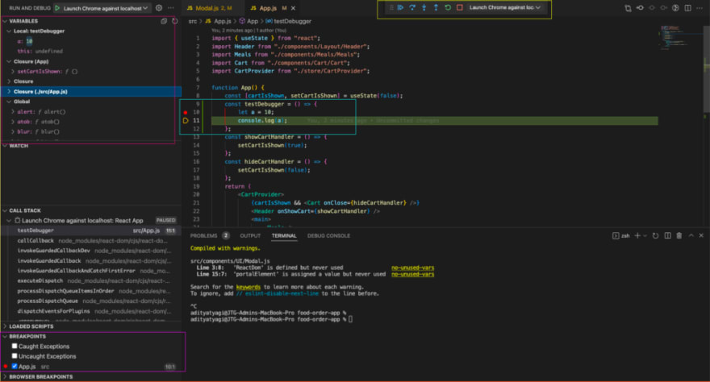This screenshot has width=710, height=382.
Task: Click the Step Into debug icon
Action: tap(424, 7)
